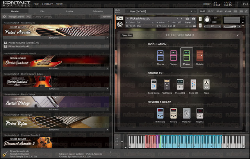This screenshot has height=159, width=250.
Task: Show rack channels 17-32
Action: tap(211, 11)
